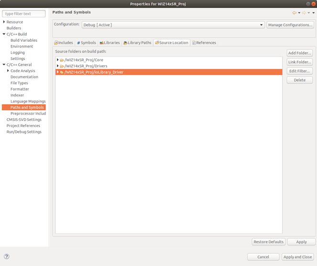The width and height of the screenshot is (317, 266).
Task: Open Preprocessor Include page
Action: click(x=28, y=114)
